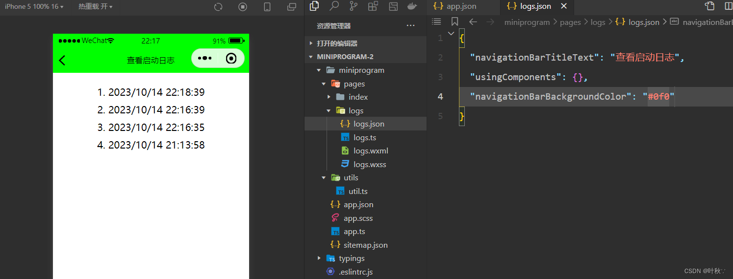
Task: Click the simulator refresh icon
Action: [219, 7]
